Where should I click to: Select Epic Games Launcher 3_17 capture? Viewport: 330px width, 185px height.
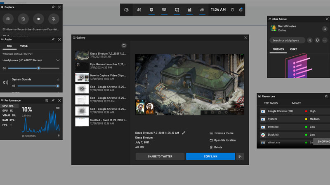101,66
